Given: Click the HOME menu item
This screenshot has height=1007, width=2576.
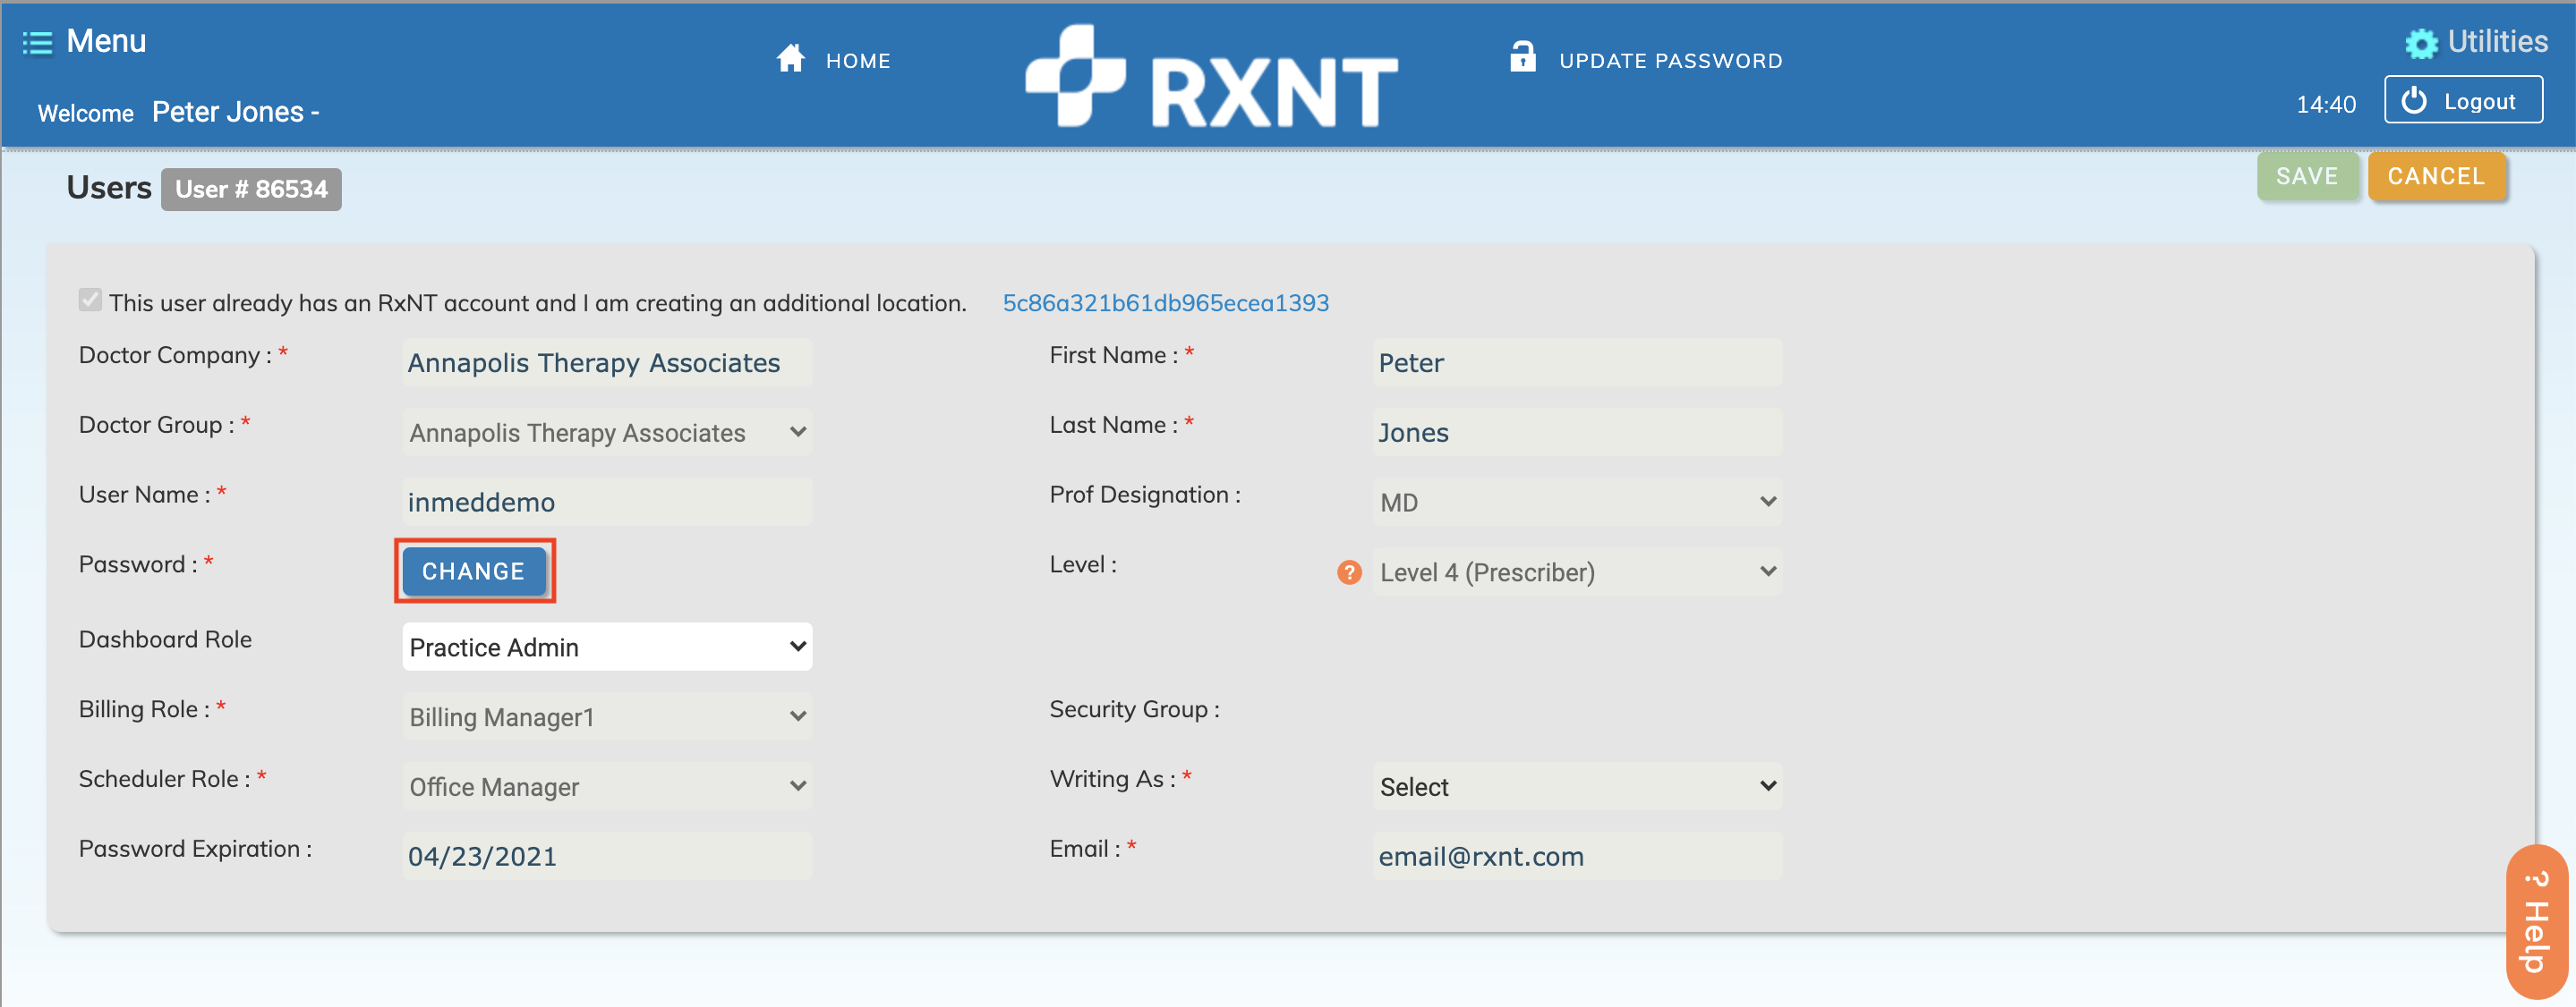Looking at the screenshot, I should click(x=858, y=61).
